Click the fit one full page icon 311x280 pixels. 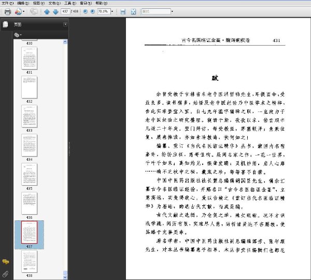[x=134, y=12]
